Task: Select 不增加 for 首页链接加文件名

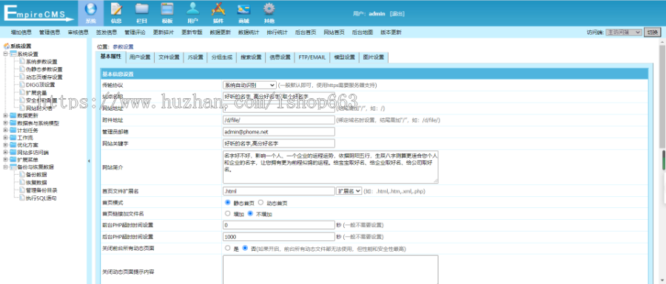Action: click(x=251, y=214)
